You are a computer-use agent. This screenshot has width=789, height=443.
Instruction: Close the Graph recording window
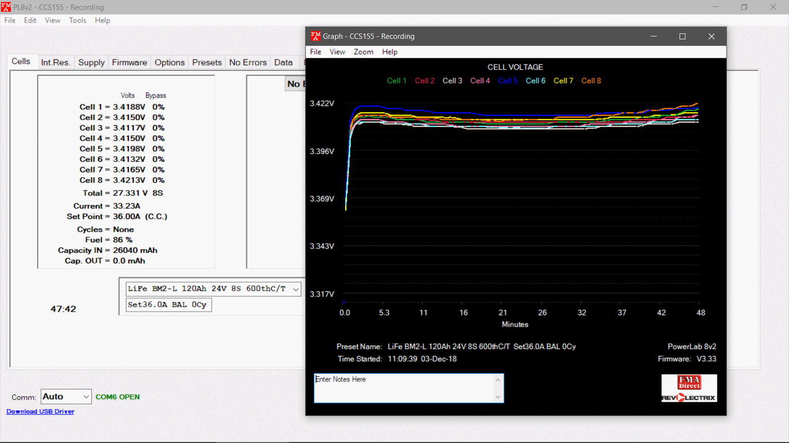tap(711, 36)
